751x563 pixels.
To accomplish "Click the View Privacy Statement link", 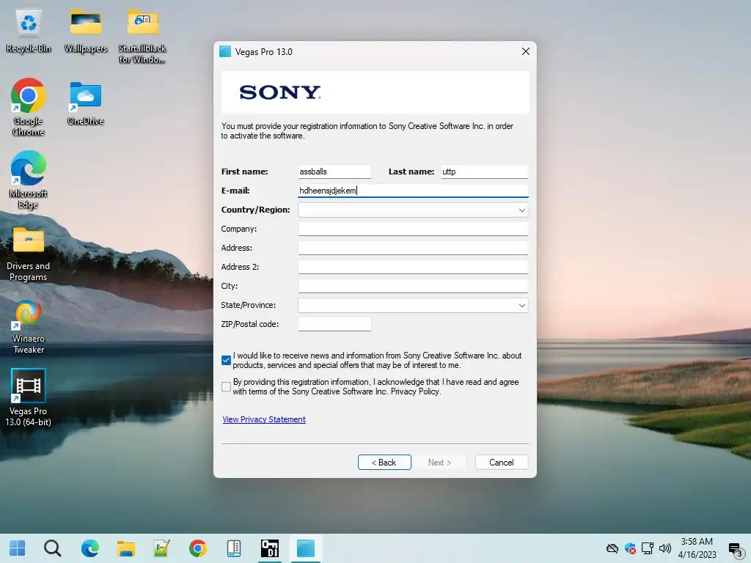I will [264, 419].
